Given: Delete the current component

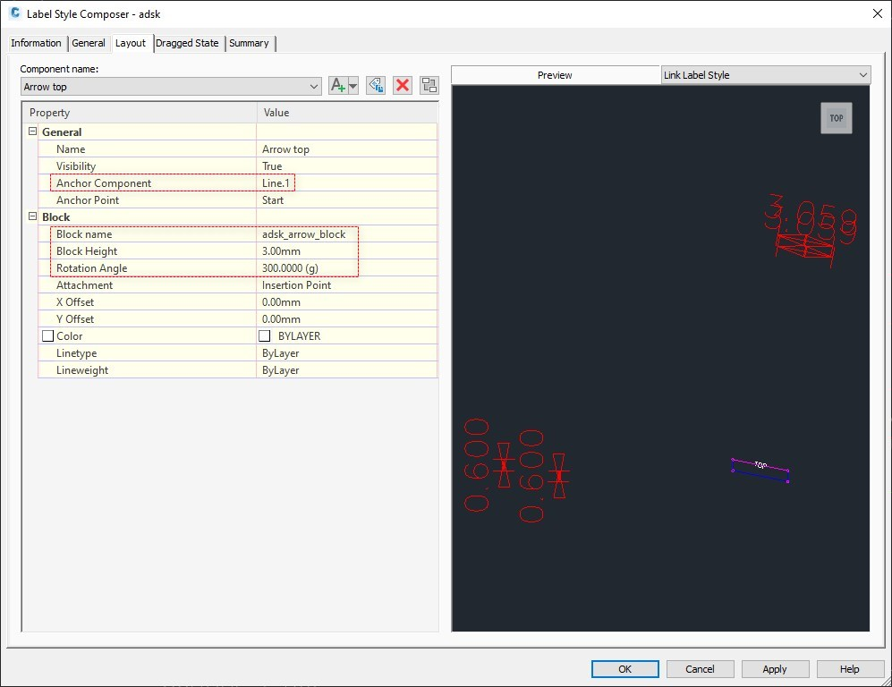Looking at the screenshot, I should [403, 85].
